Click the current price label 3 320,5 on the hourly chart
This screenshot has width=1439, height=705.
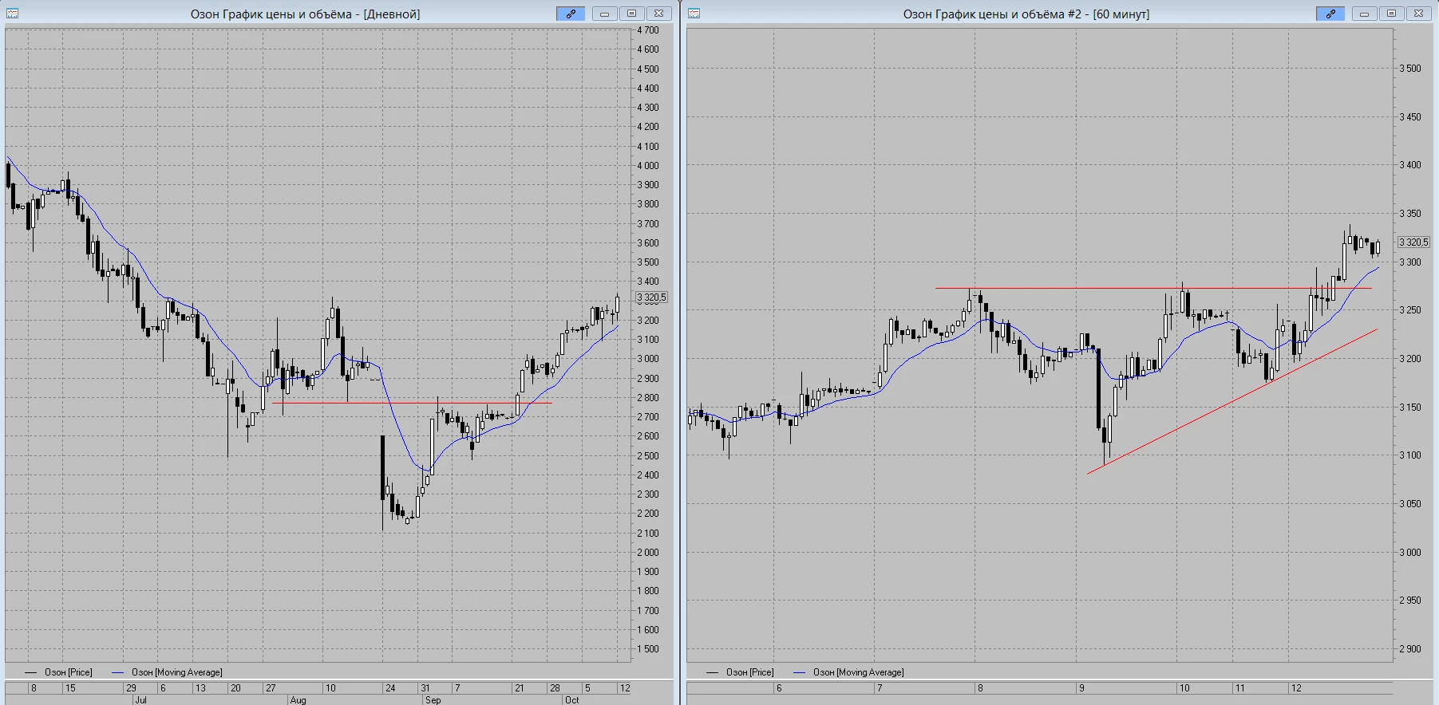pyautogui.click(x=1413, y=242)
